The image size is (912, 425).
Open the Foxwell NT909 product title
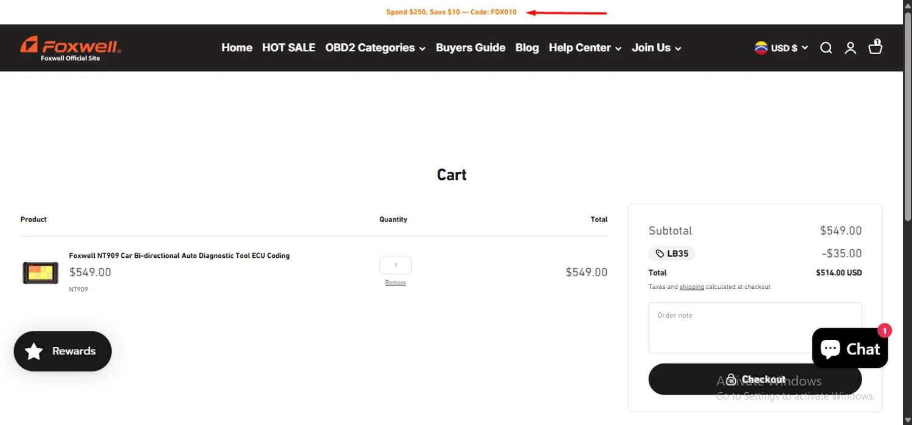point(179,256)
